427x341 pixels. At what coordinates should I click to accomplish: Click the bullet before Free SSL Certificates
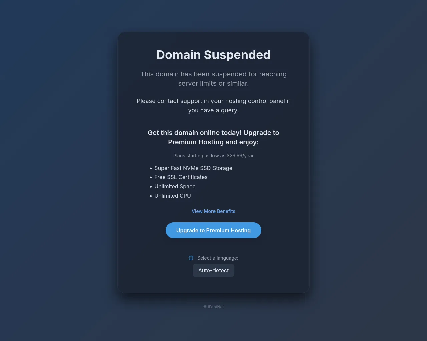coord(151,177)
